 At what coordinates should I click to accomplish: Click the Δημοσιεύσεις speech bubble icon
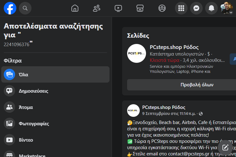(x=9, y=91)
